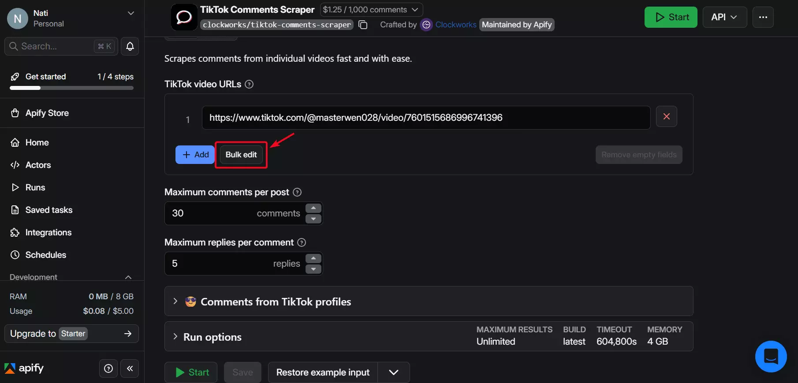Click the Maximum comments per post input
Viewport: 798px width, 383px height.
[235, 213]
